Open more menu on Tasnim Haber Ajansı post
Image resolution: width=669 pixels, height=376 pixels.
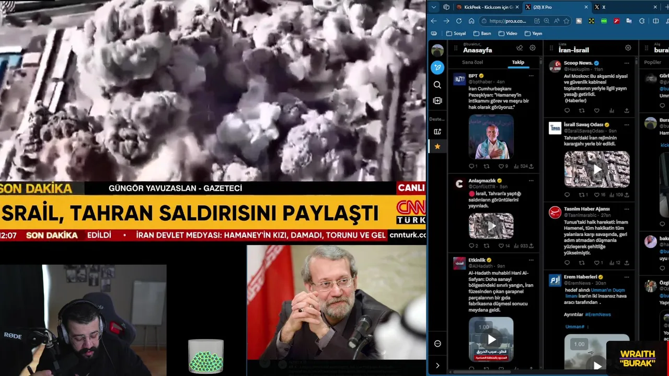(x=627, y=209)
